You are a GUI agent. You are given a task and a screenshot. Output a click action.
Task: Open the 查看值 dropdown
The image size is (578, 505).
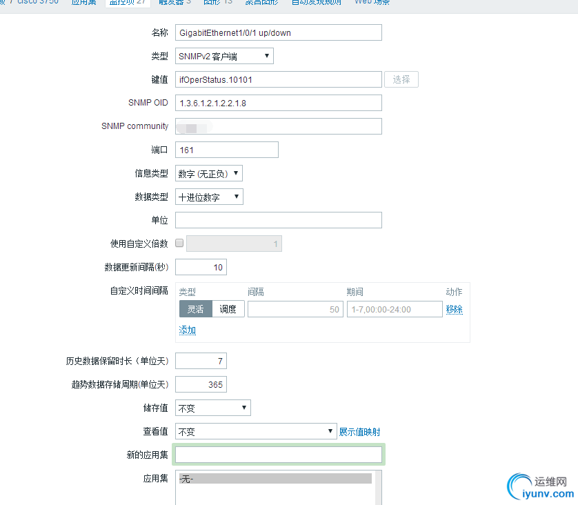(255, 430)
